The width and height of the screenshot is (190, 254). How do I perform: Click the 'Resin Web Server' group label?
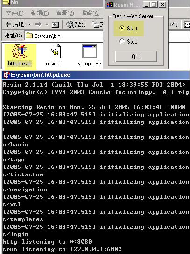[133, 16]
